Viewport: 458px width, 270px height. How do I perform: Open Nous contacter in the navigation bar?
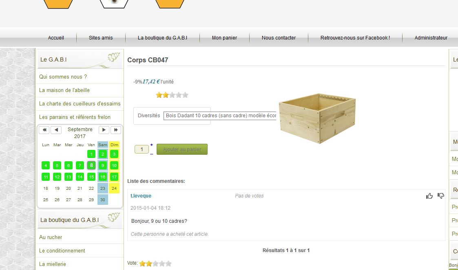tap(279, 37)
